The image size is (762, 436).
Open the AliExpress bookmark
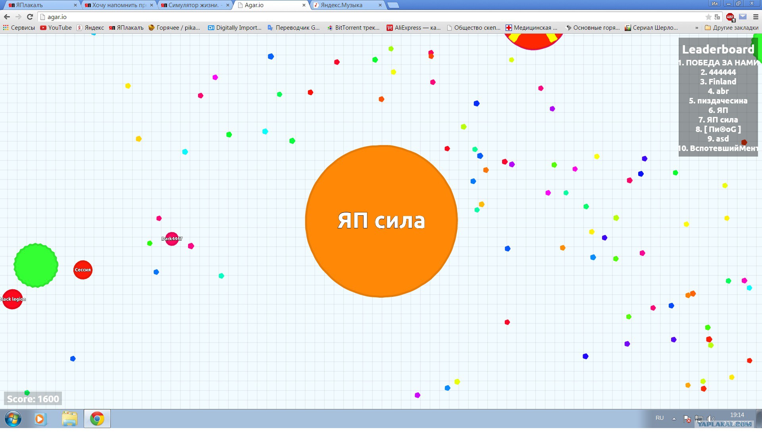414,28
